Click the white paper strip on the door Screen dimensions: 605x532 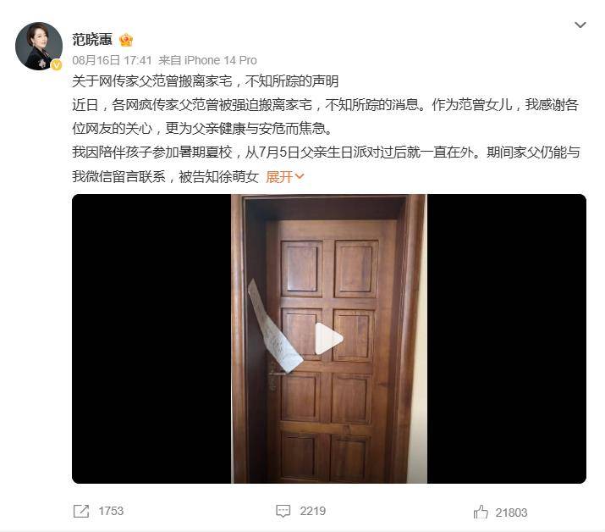pos(274,328)
